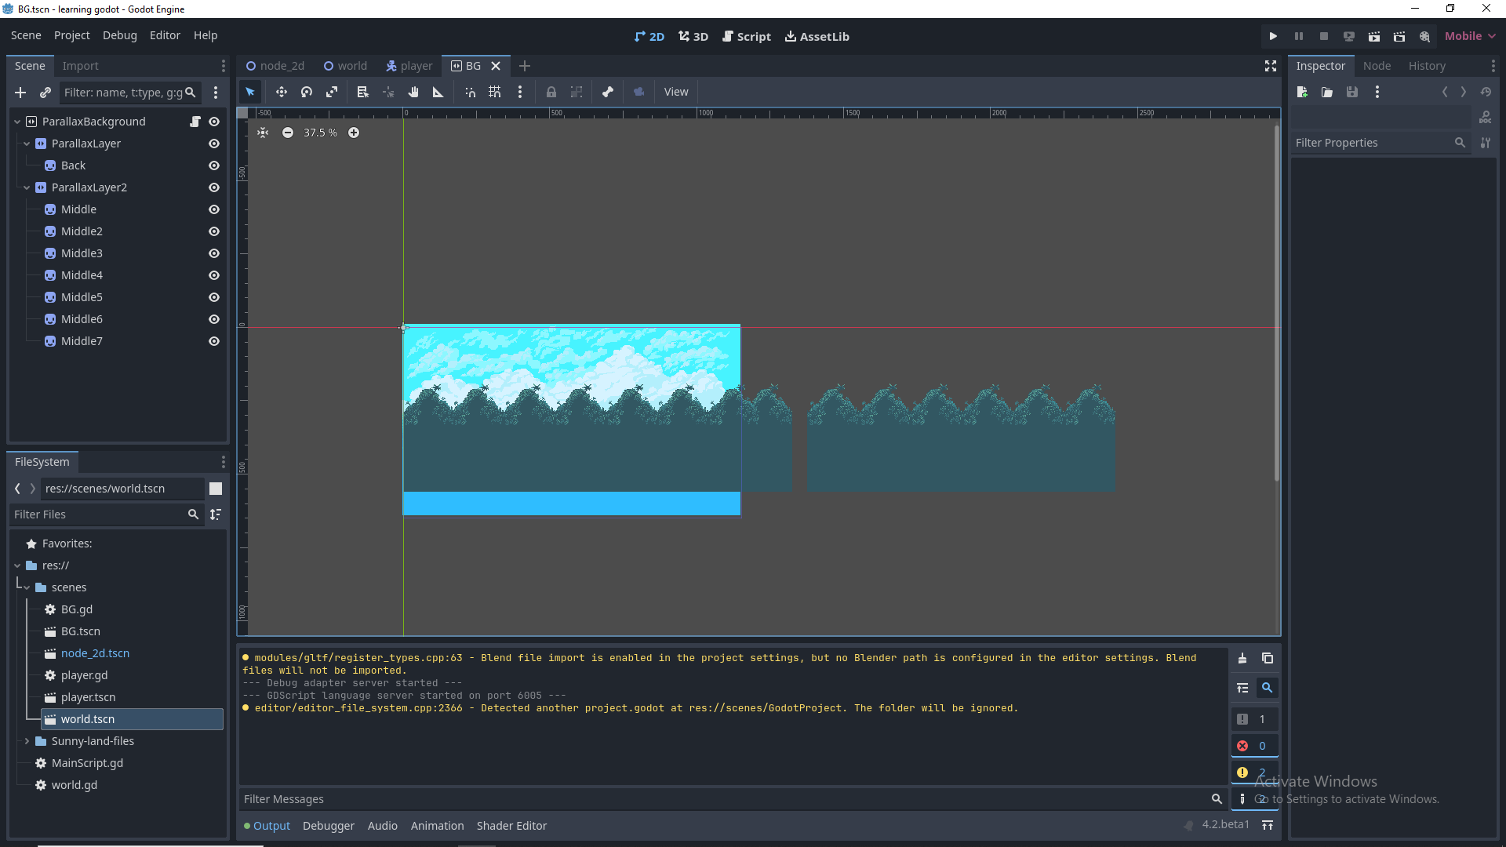Instantiate child scene link icon
This screenshot has width=1506, height=847.
tap(45, 93)
